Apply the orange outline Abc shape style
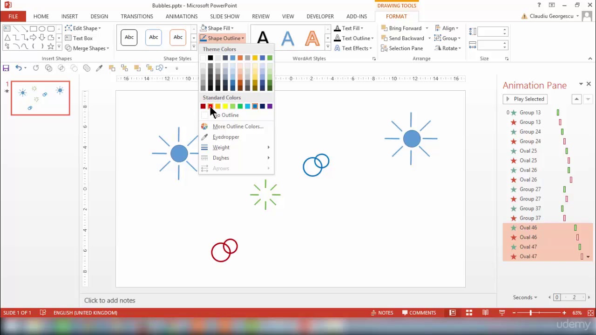Screen dimensions: 596x335 coord(178,37)
